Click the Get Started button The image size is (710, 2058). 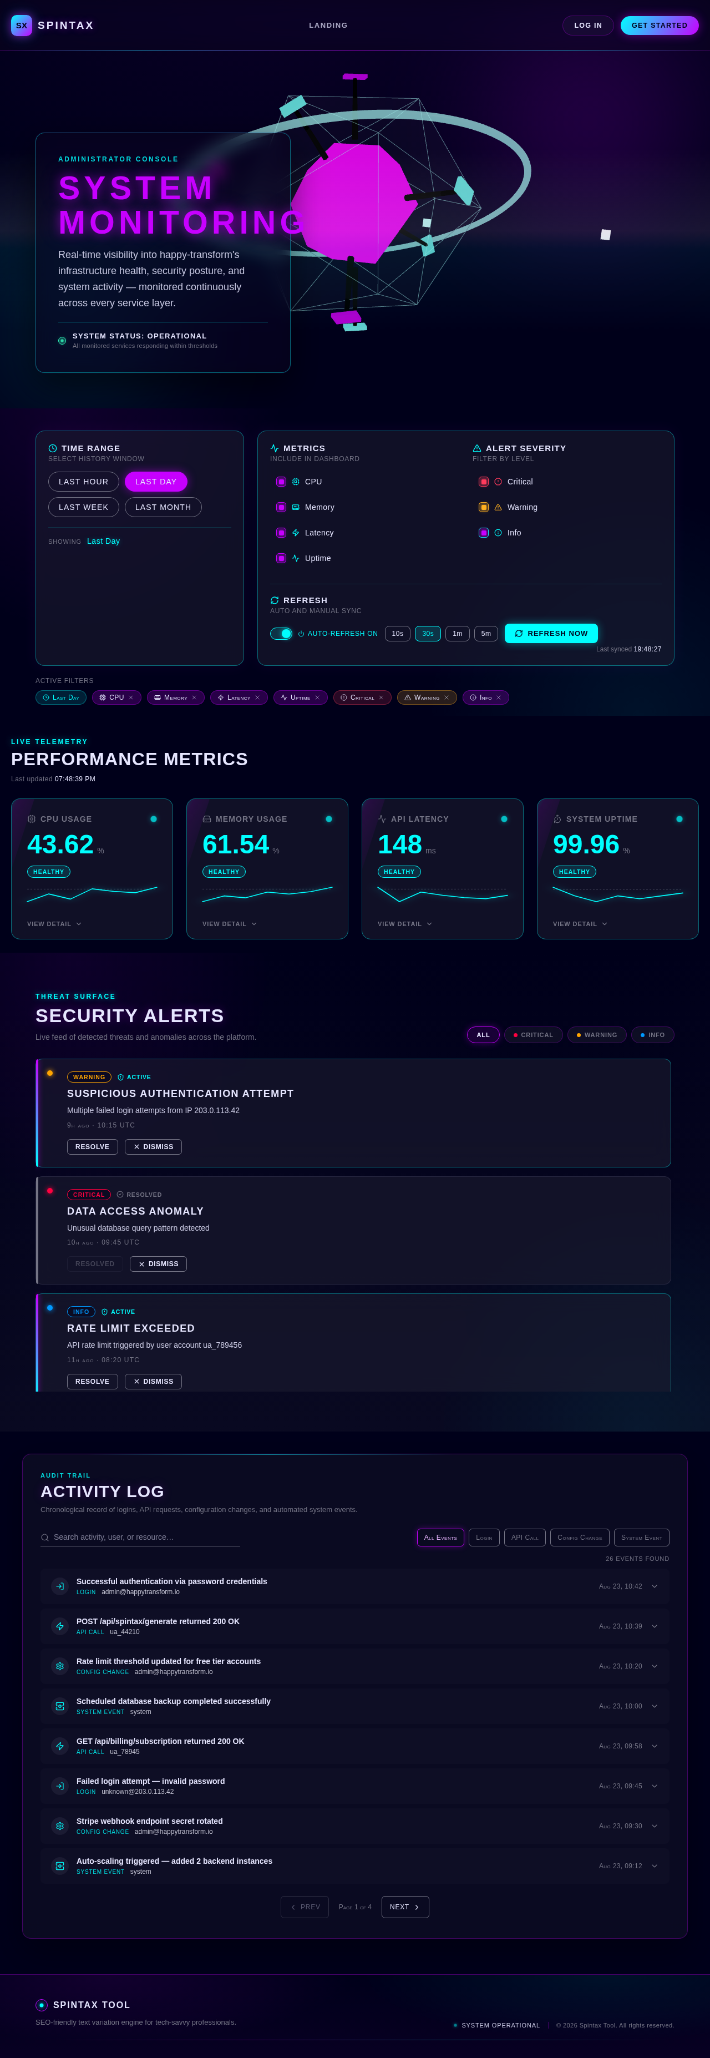(x=660, y=26)
